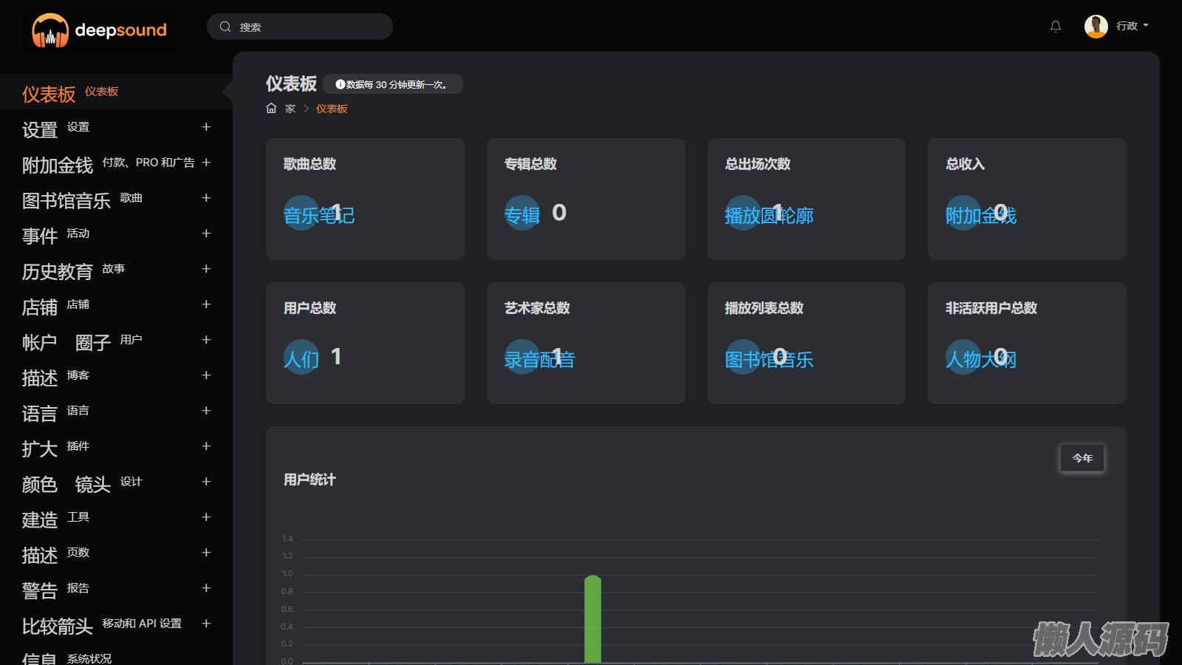Viewport: 1182px width, 665px height.
Task: Select 仪表板 in the sidebar
Action: [49, 94]
